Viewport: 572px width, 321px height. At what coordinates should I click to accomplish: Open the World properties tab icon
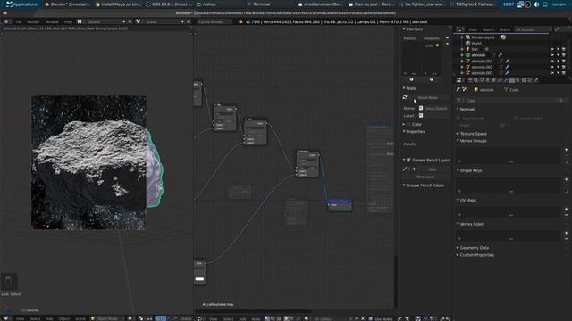click(488, 80)
